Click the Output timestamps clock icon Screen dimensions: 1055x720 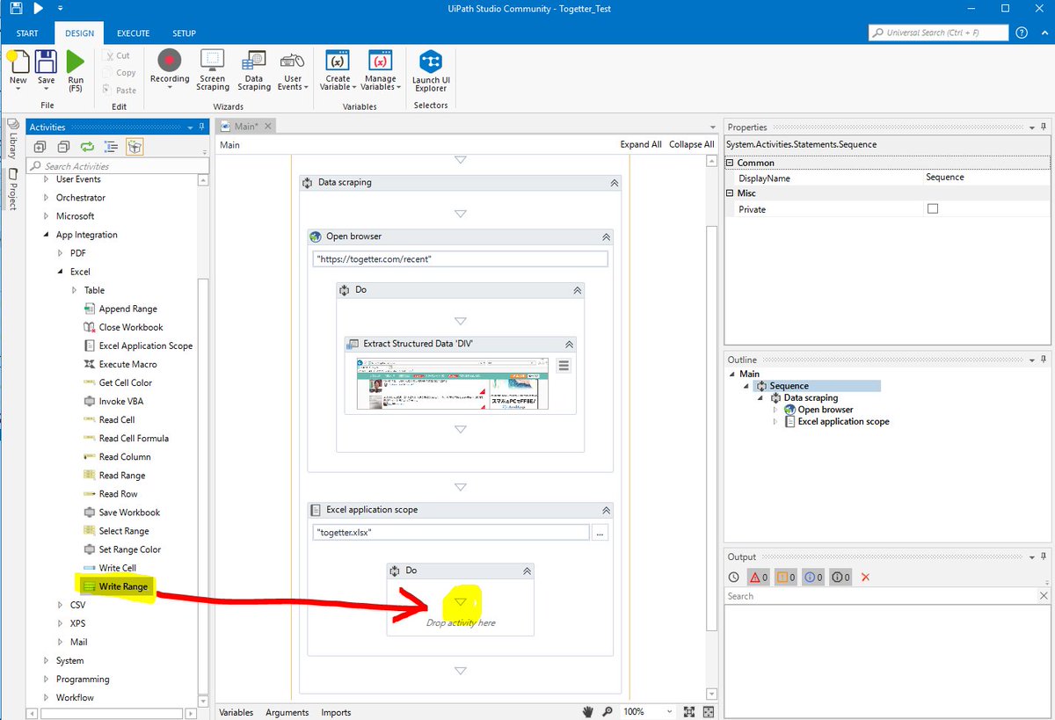point(734,578)
